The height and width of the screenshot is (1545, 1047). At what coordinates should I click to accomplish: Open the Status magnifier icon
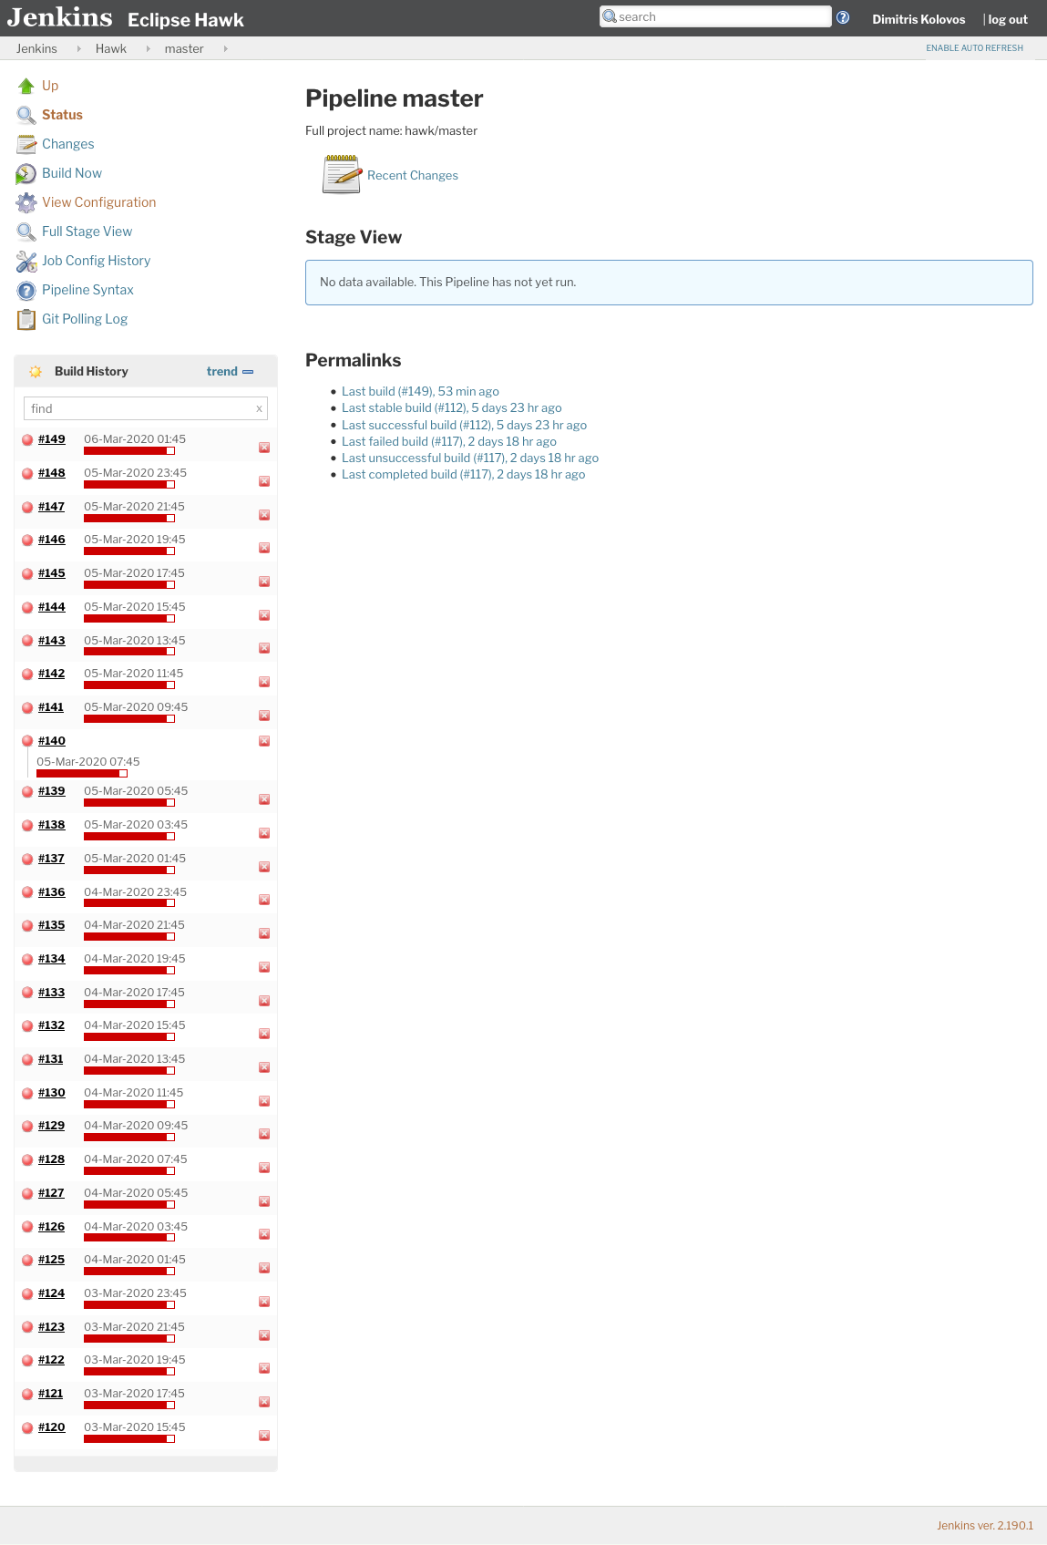pos(26,115)
